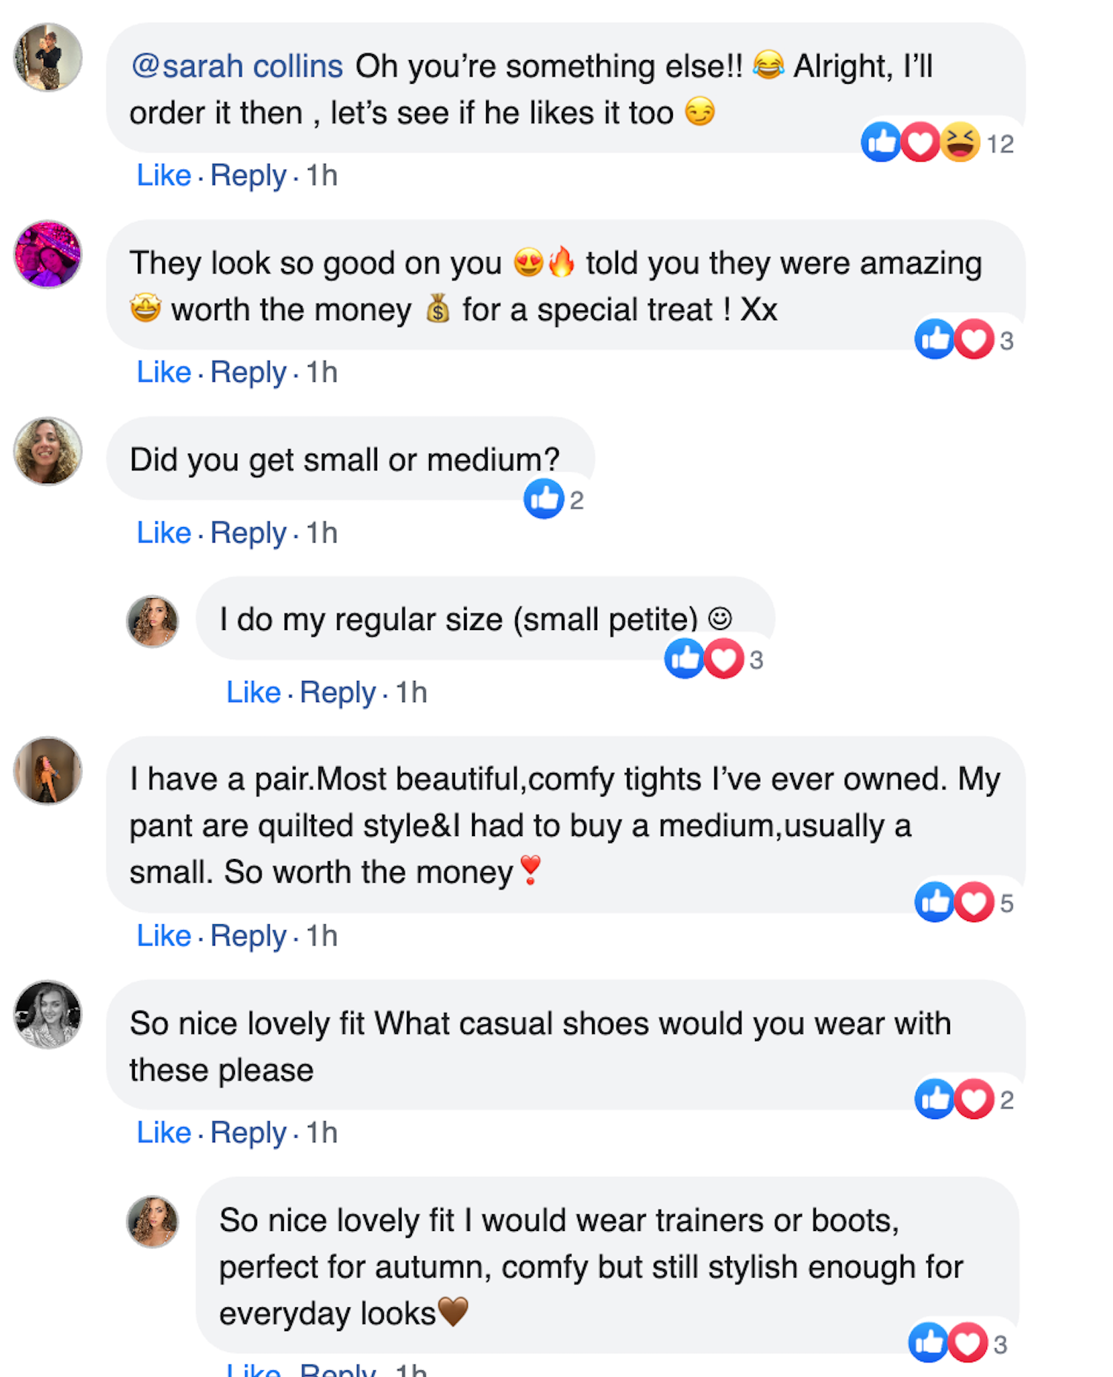Like the 'small petite' reply
The height and width of the screenshot is (1377, 1113).
[x=253, y=692]
